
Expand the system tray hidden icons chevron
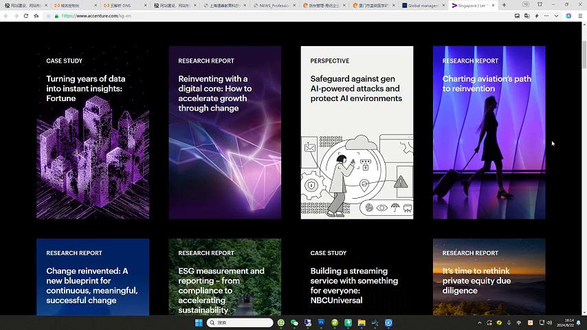coord(480,322)
